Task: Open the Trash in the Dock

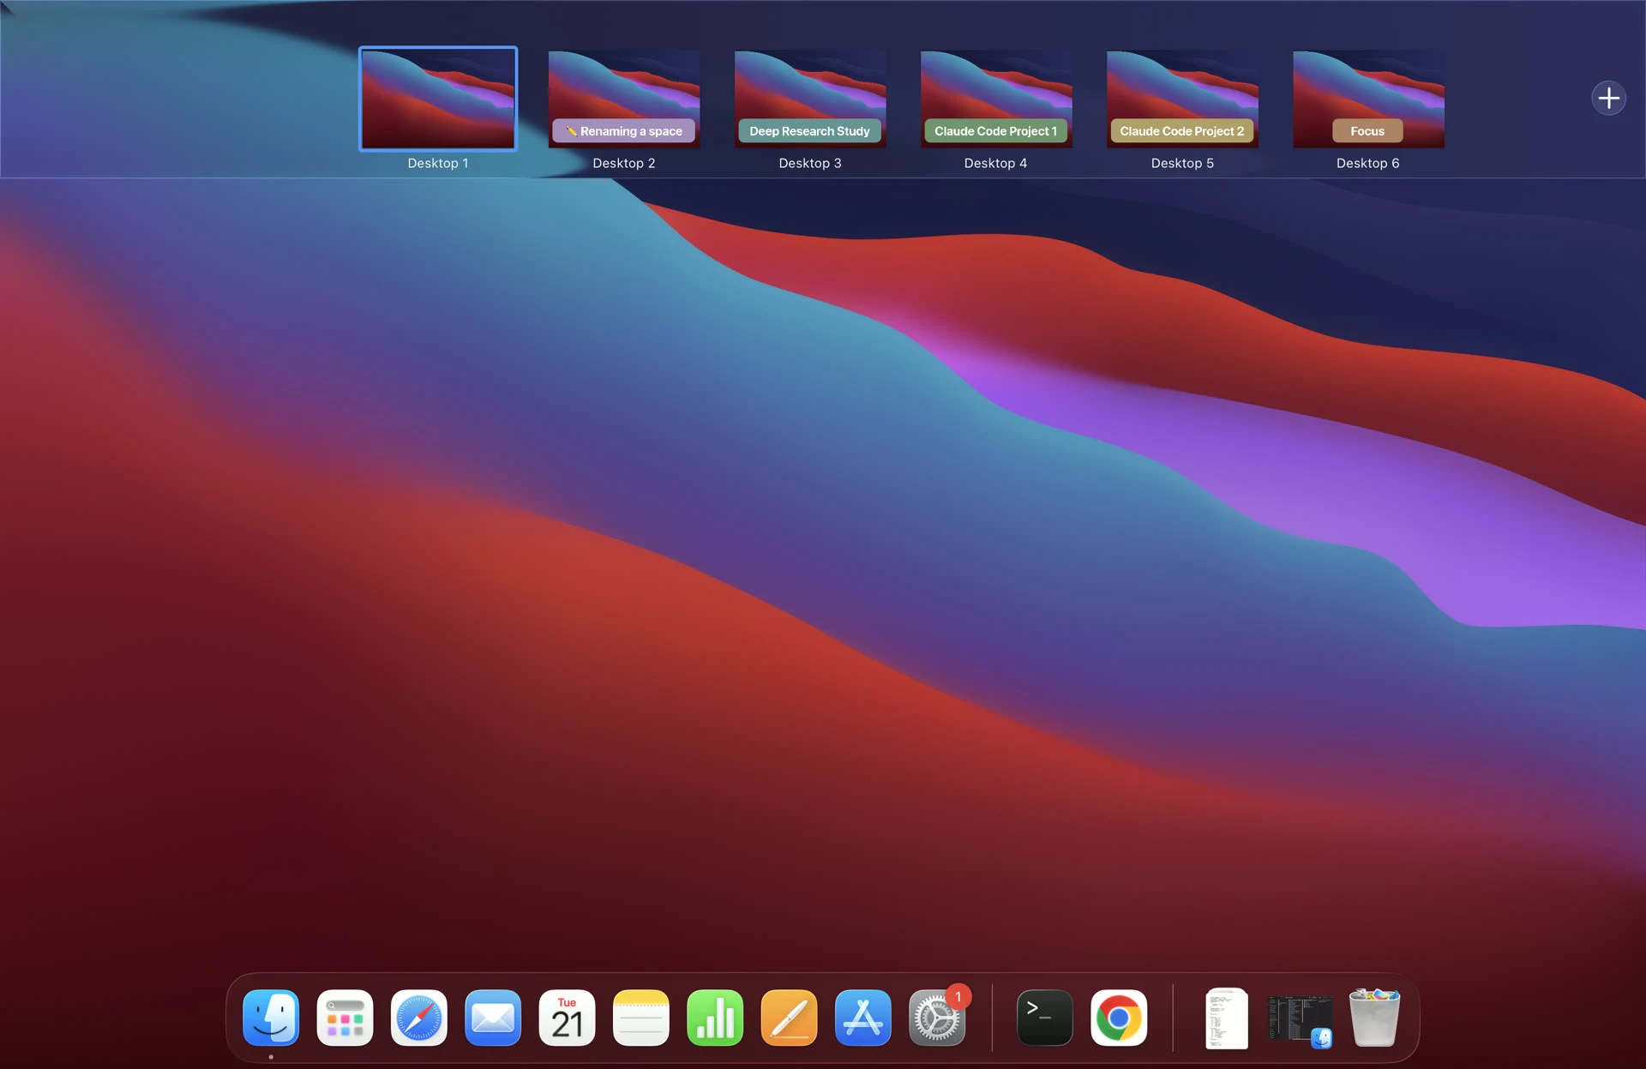Action: click(x=1374, y=1018)
